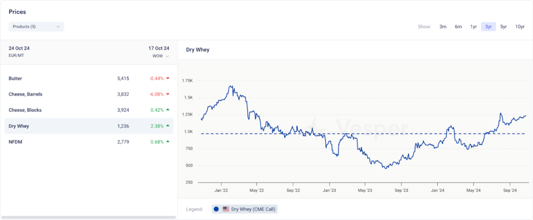Click the green up arrow for NFDM

coord(168,142)
